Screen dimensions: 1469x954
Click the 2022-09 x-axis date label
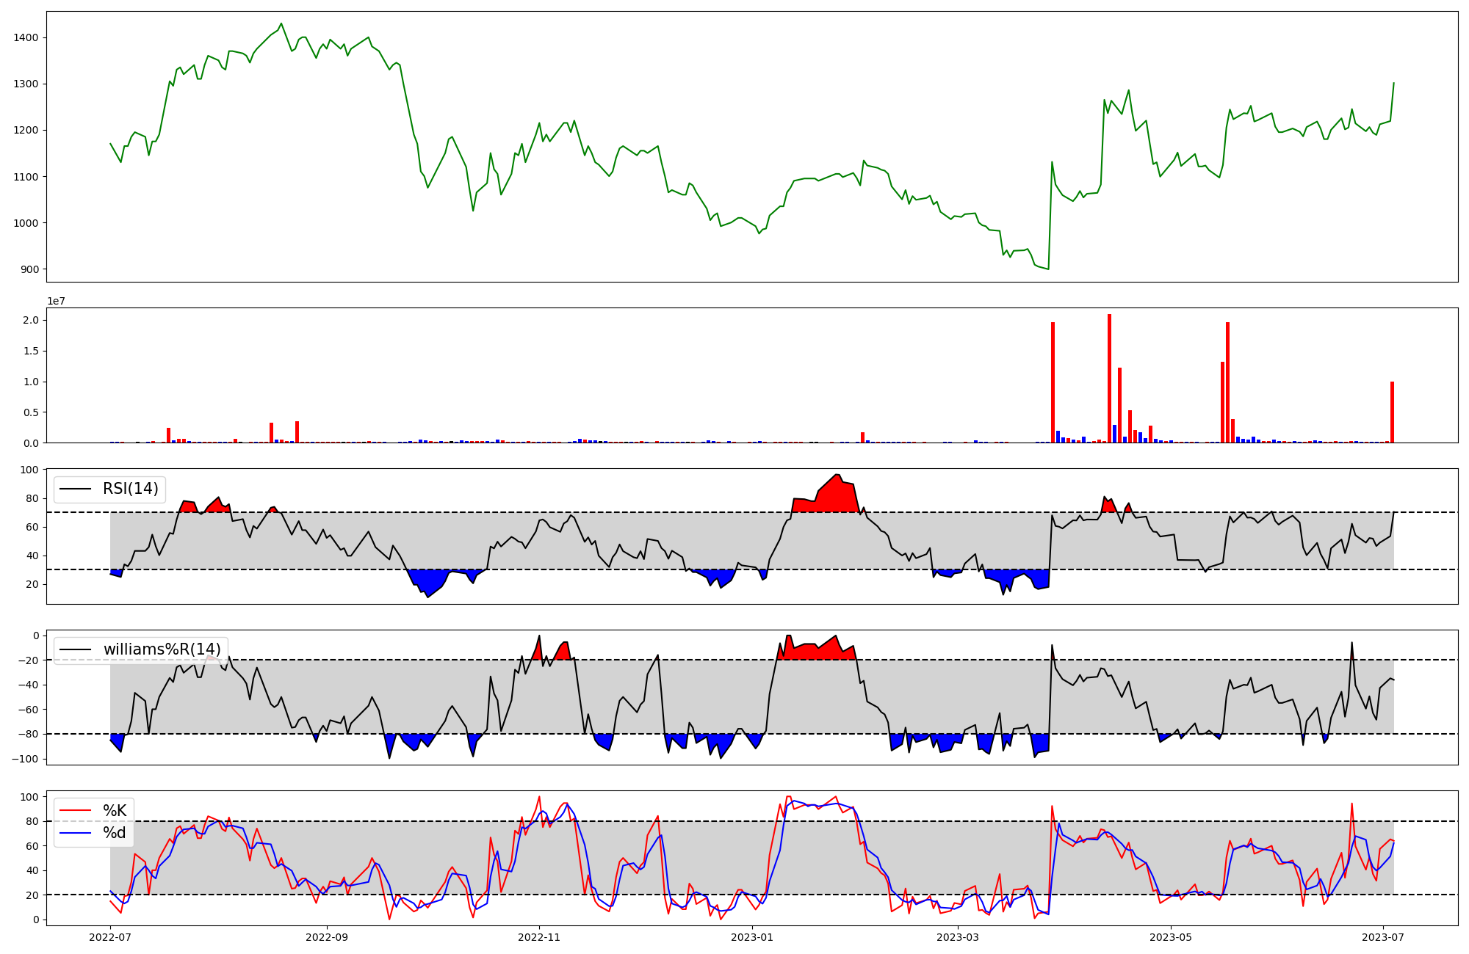[326, 937]
